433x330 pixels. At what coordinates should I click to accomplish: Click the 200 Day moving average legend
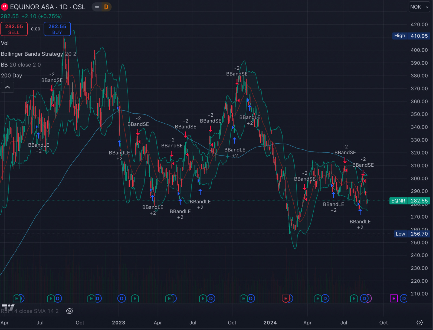11,76
